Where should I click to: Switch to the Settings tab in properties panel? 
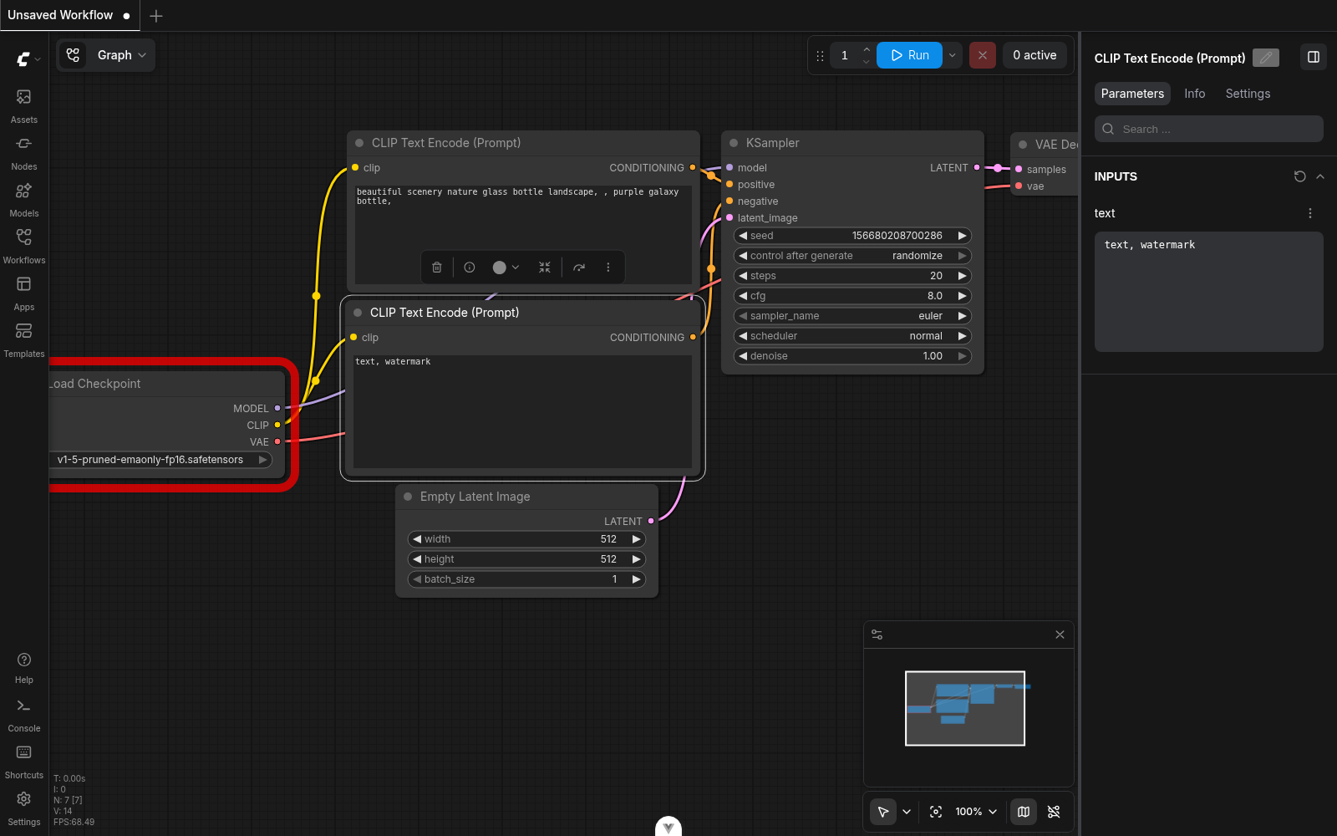(x=1247, y=94)
